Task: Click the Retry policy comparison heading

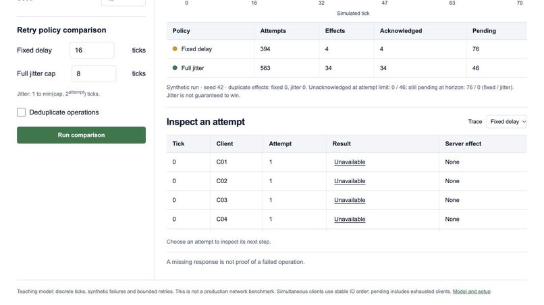Action: [61, 30]
